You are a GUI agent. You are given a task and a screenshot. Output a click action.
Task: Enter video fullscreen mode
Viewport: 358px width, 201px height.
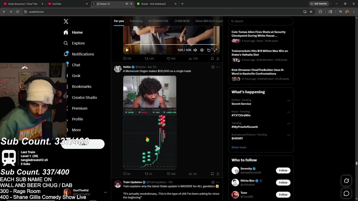click(215, 50)
